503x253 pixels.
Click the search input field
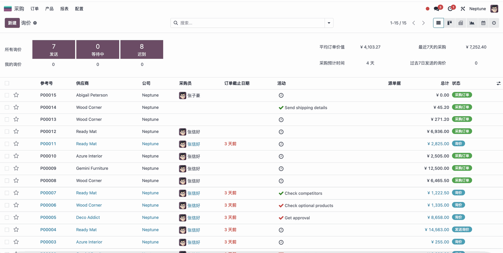pyautogui.click(x=251, y=23)
